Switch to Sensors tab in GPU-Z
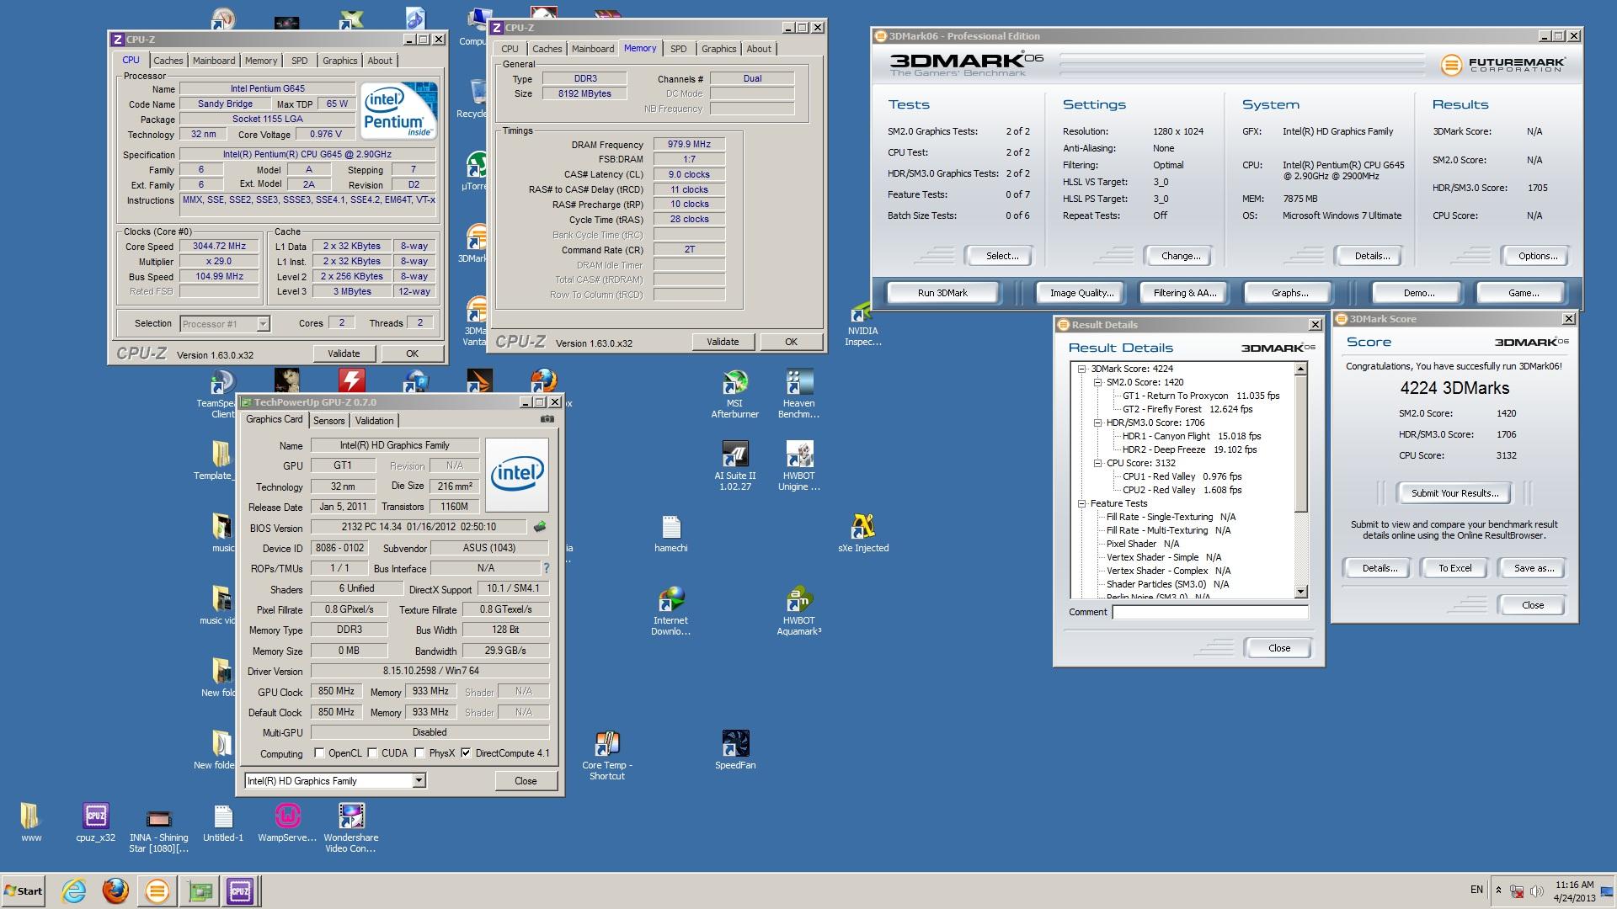 (329, 421)
